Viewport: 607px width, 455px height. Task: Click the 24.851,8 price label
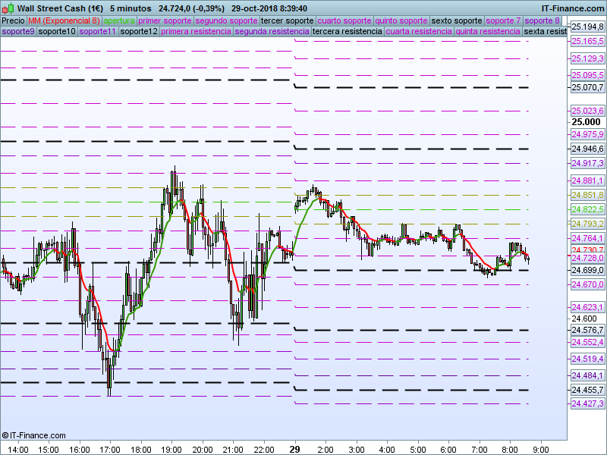pyautogui.click(x=587, y=195)
